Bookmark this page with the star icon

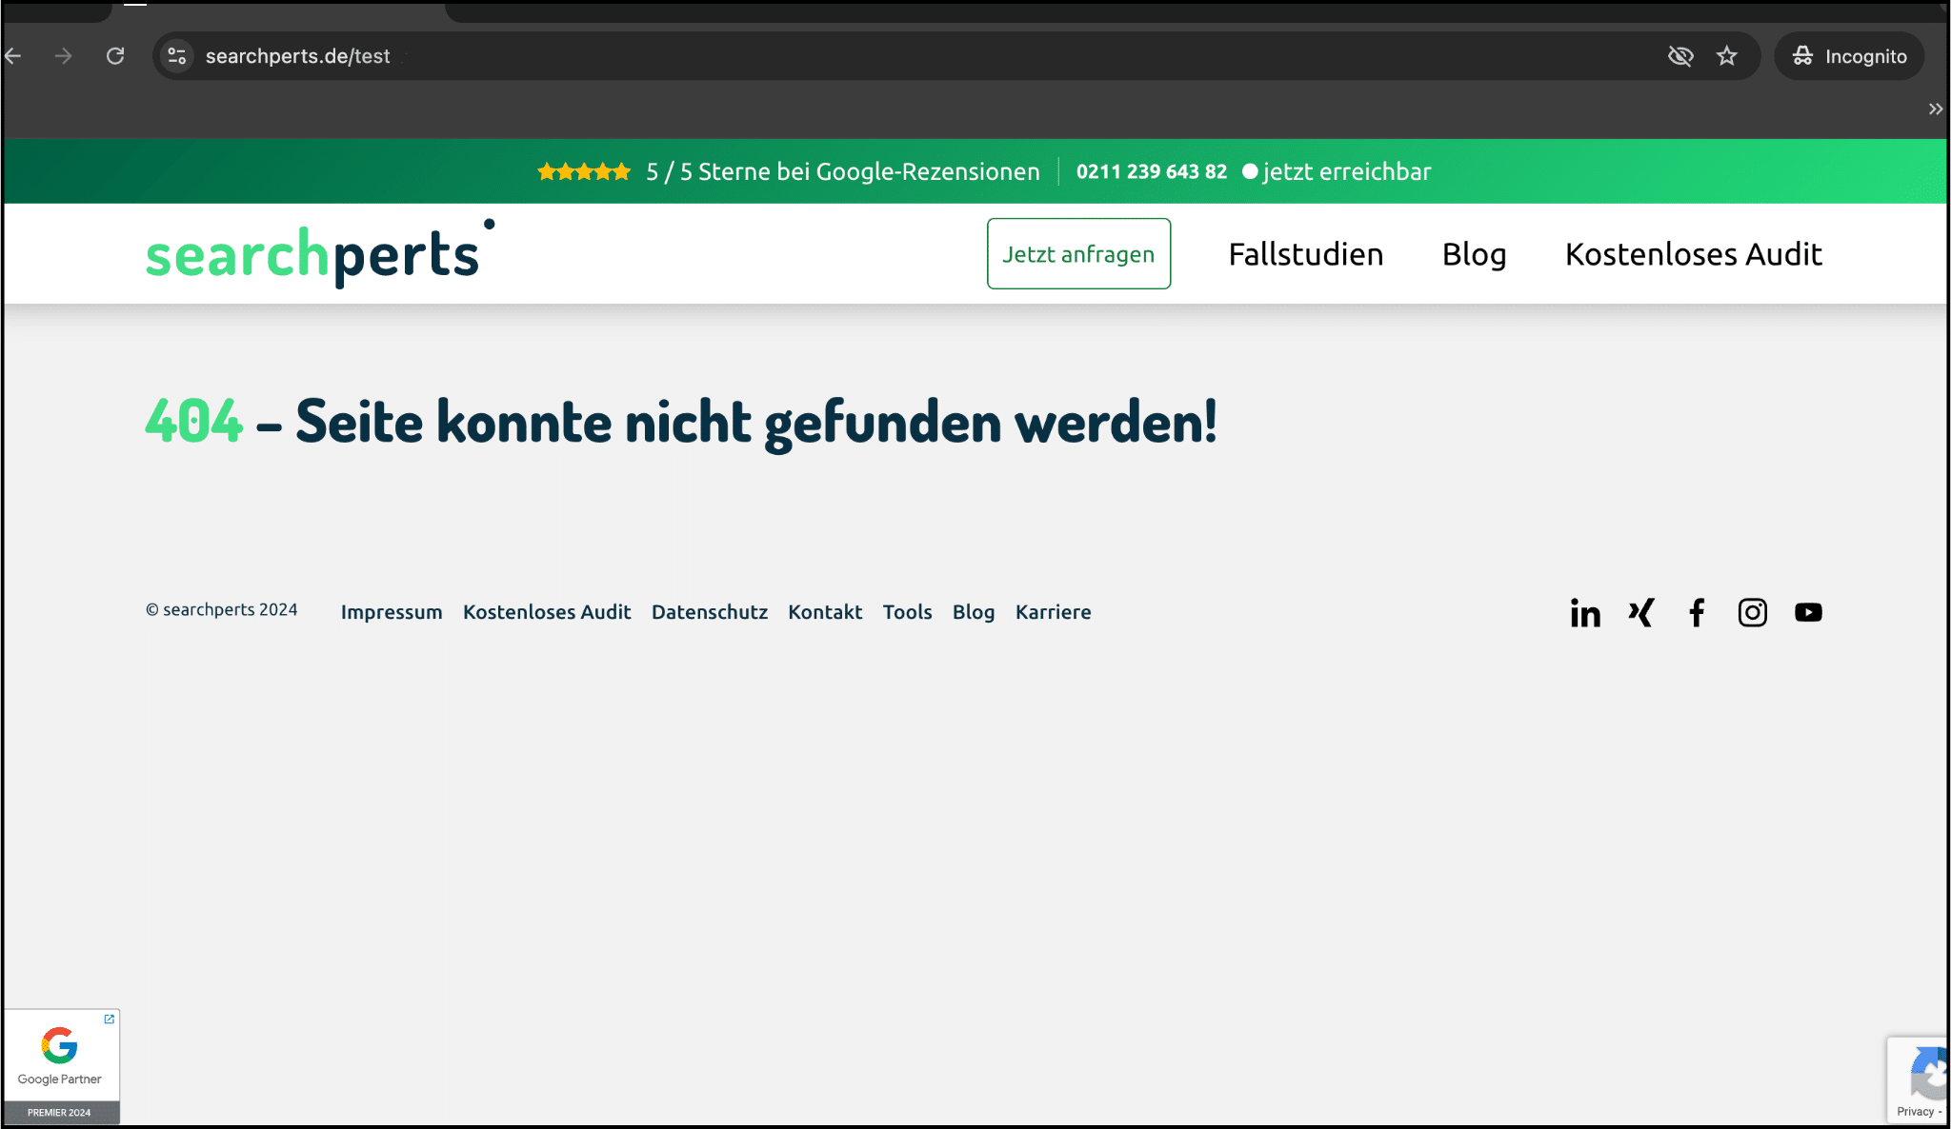tap(1727, 56)
